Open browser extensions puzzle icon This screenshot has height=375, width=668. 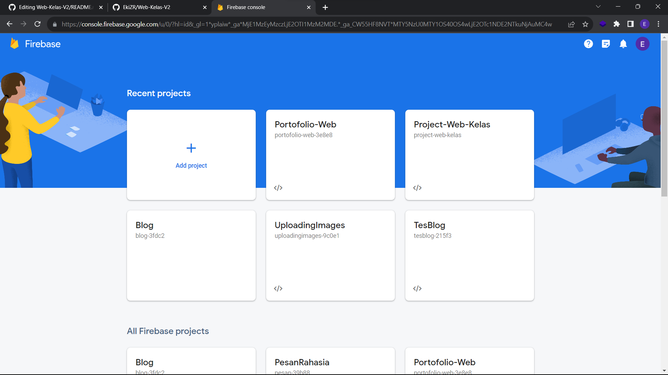(x=617, y=24)
